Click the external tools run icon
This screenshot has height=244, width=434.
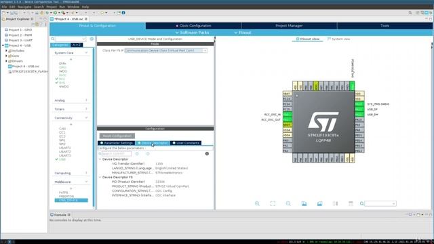coord(63,13)
